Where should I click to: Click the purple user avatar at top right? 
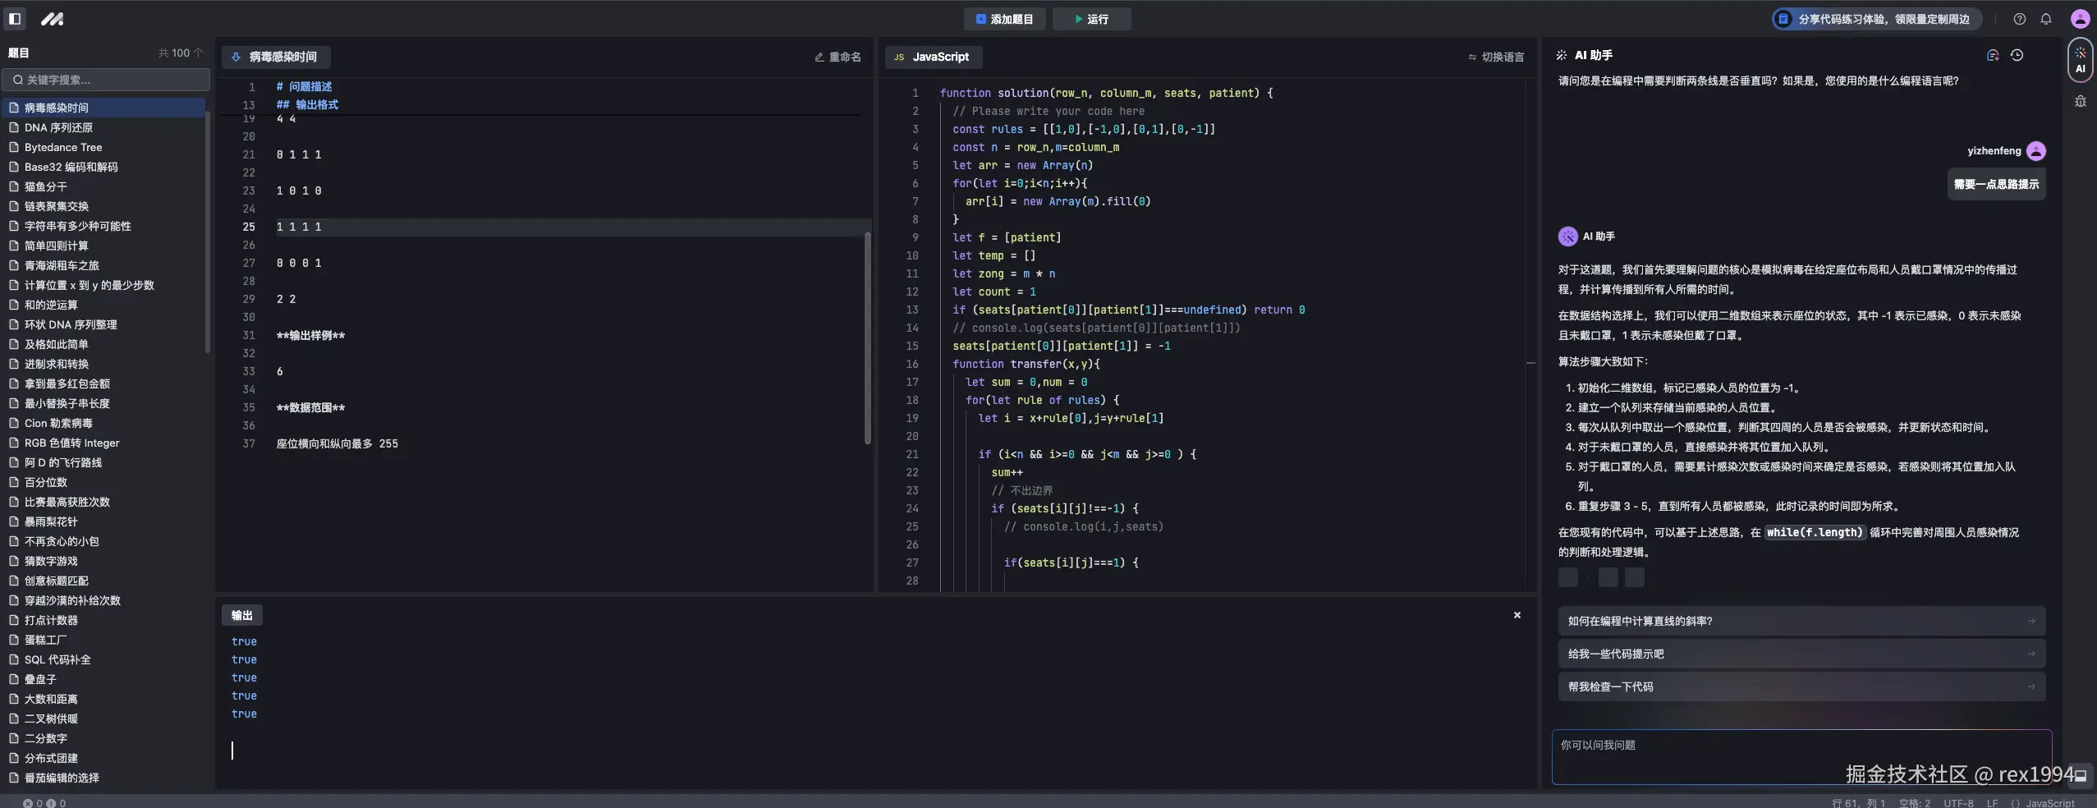click(2080, 19)
